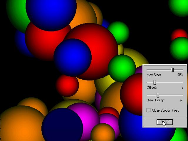Enable the Clear Screen First checkbox
Image resolution: width=188 pixels, height=141 pixels.
pyautogui.click(x=148, y=110)
